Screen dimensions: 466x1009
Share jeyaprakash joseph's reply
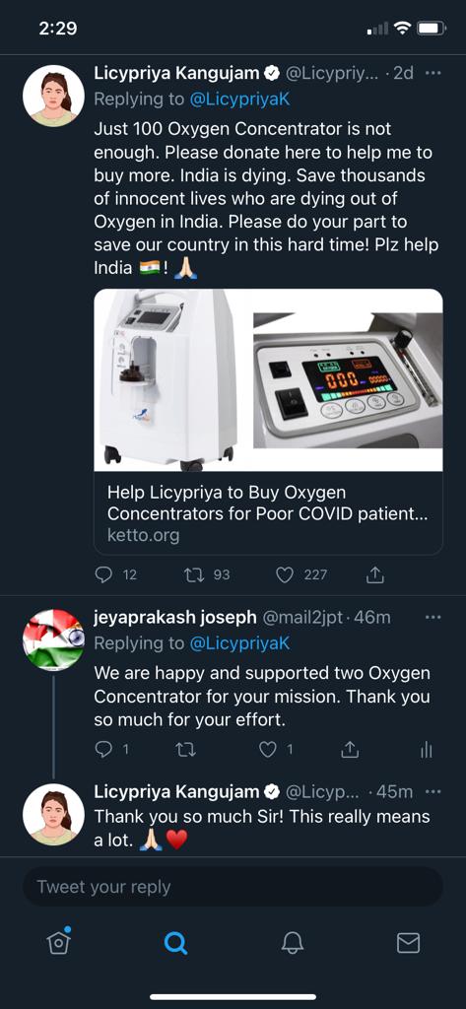[349, 749]
